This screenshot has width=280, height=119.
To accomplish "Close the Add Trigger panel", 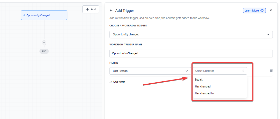I will tap(271, 11).
